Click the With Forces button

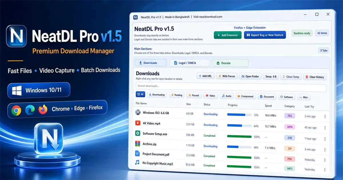pyautogui.click(x=227, y=76)
